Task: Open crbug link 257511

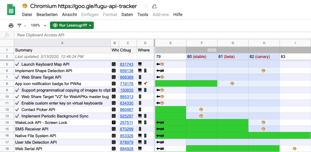Action: 127,123
